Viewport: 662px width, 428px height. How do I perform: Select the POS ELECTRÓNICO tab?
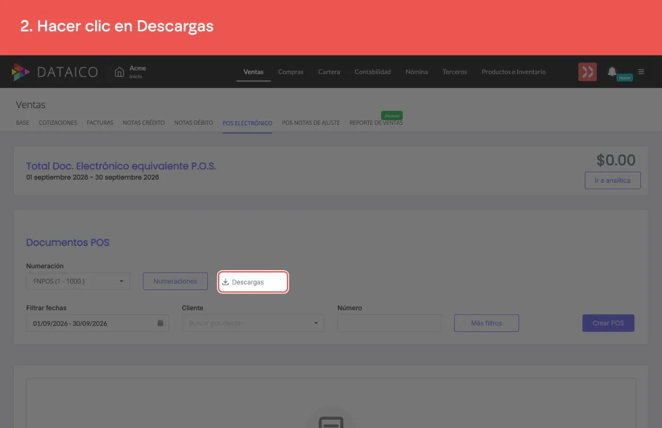click(247, 123)
